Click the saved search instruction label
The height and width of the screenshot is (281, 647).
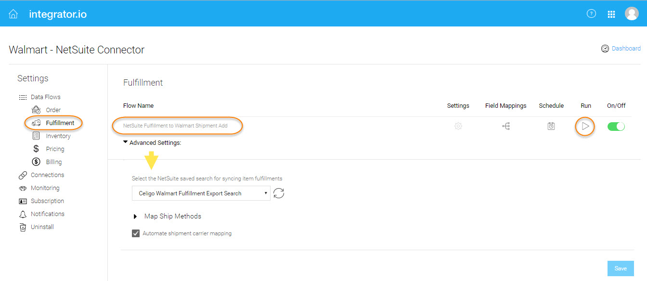click(x=207, y=179)
